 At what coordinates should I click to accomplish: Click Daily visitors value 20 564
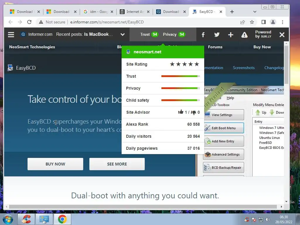pos(193,137)
